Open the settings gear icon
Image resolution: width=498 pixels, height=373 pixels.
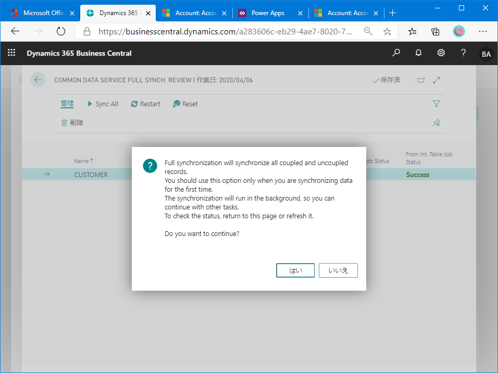441,53
